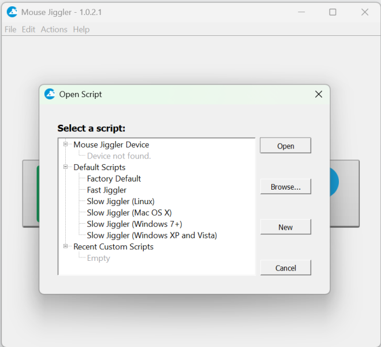
Task: Pick Slow Jiggler (Windows XP and Vista)
Action: 151,235
